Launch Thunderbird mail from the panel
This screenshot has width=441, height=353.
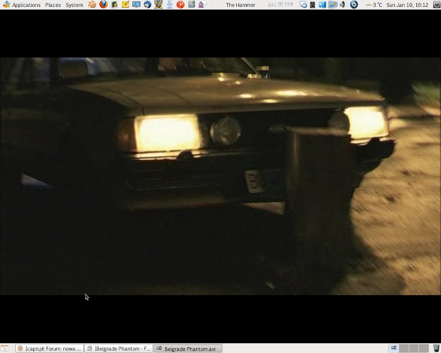pyautogui.click(x=147, y=4)
